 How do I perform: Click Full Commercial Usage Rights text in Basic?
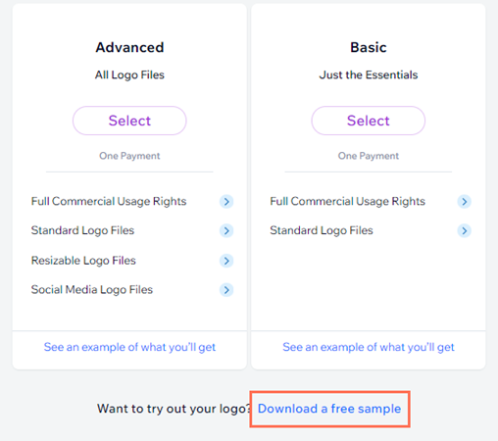pos(347,201)
